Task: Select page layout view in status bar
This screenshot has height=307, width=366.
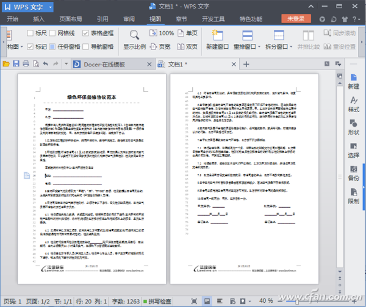Action: pos(207,301)
